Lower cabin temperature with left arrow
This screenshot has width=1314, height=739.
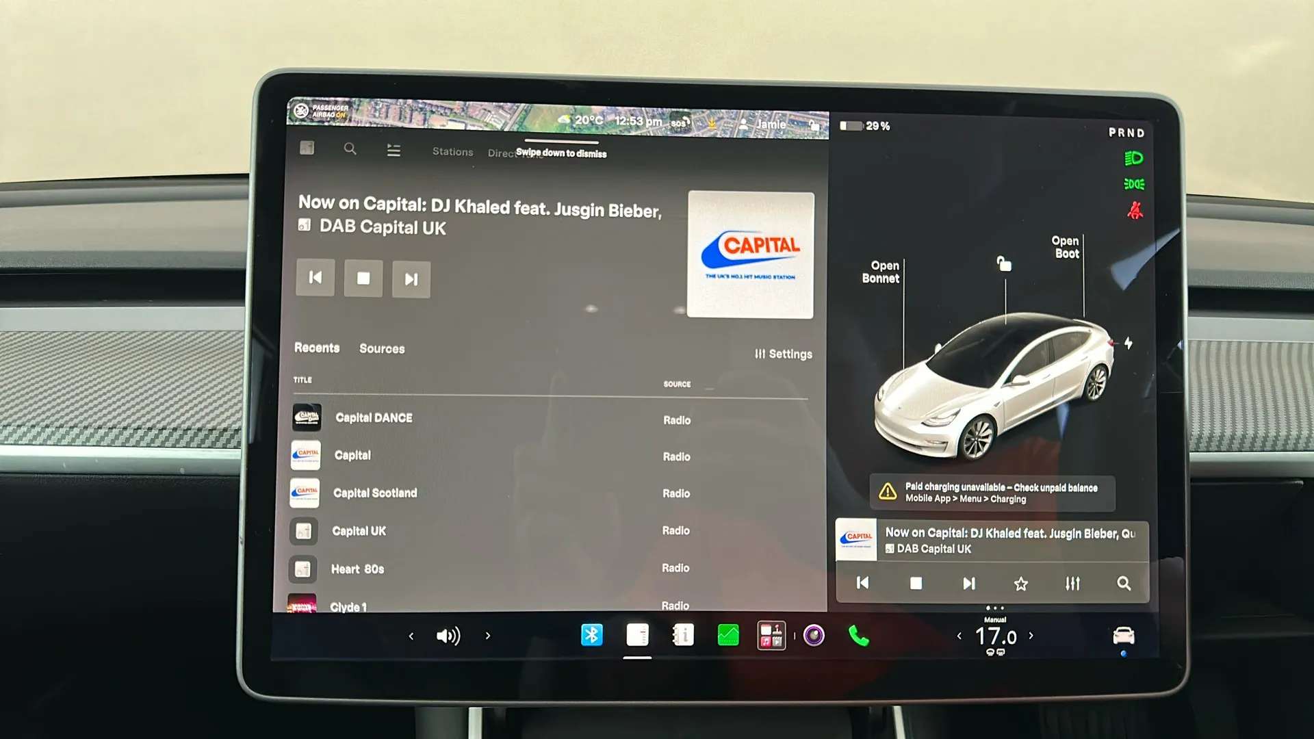(x=959, y=636)
